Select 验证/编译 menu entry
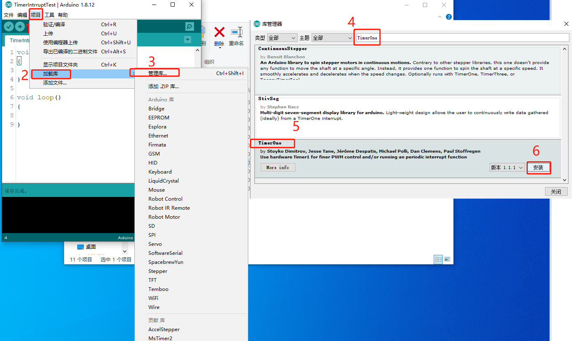Image resolution: width=573 pixels, height=341 pixels. click(83, 25)
